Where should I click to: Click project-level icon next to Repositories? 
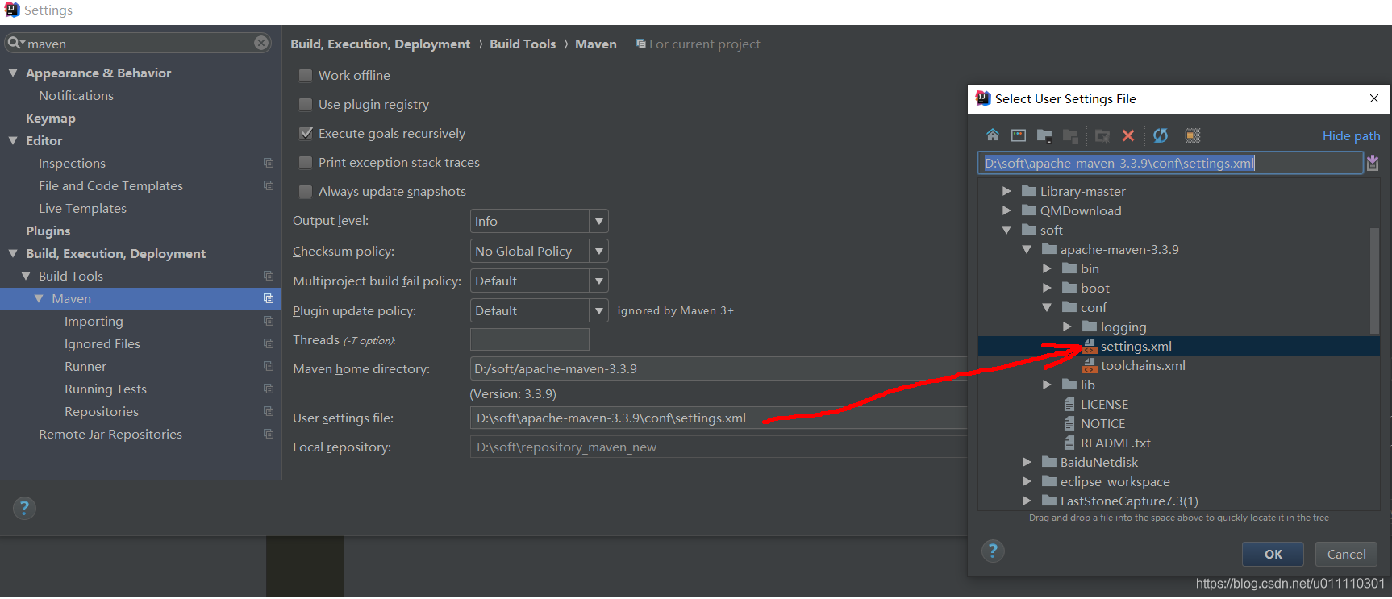269,411
